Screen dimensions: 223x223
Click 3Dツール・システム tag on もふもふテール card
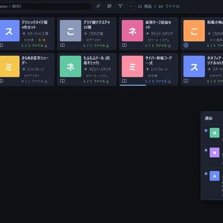(97, 76)
